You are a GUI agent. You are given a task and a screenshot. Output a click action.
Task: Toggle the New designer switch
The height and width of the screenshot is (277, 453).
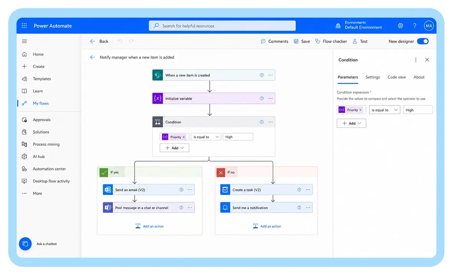423,41
